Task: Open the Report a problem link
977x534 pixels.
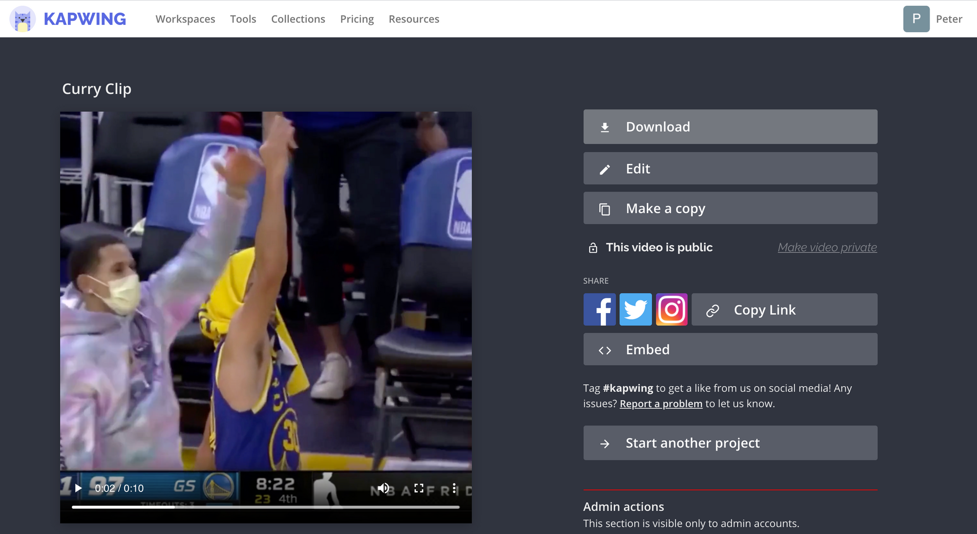Action: 661,404
